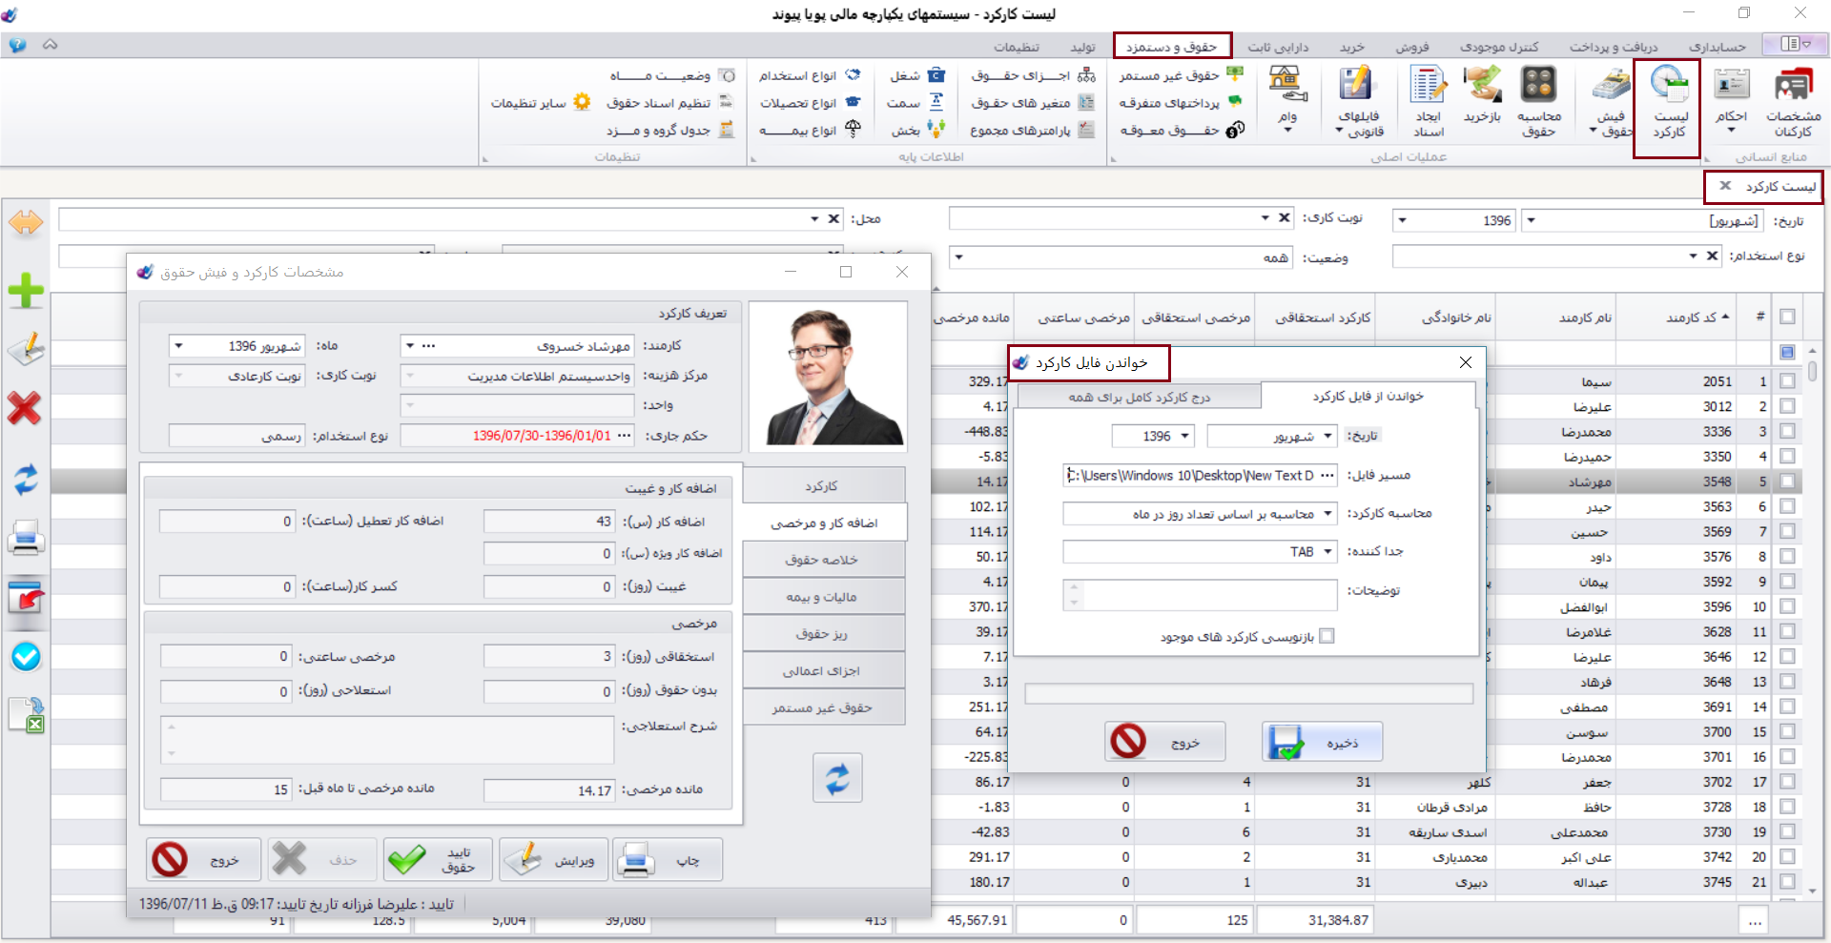The width and height of the screenshot is (1831, 943).
Task: Open سایر تنظیمات gear item
Action: 541,102
